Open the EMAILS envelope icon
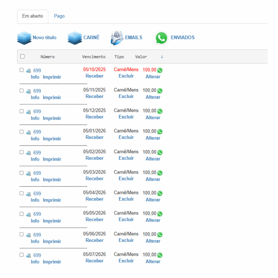278x278 pixels. pos(117,38)
